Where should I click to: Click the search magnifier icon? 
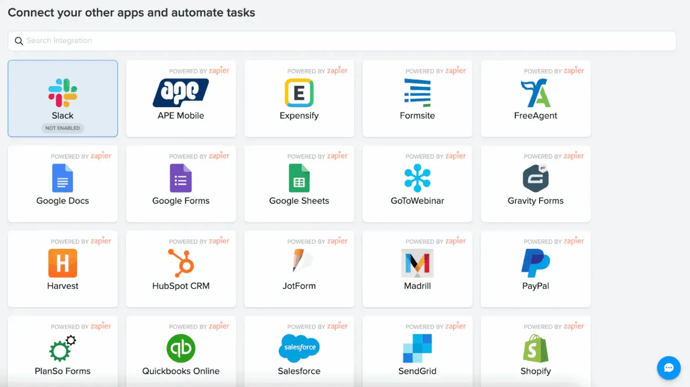(19, 41)
